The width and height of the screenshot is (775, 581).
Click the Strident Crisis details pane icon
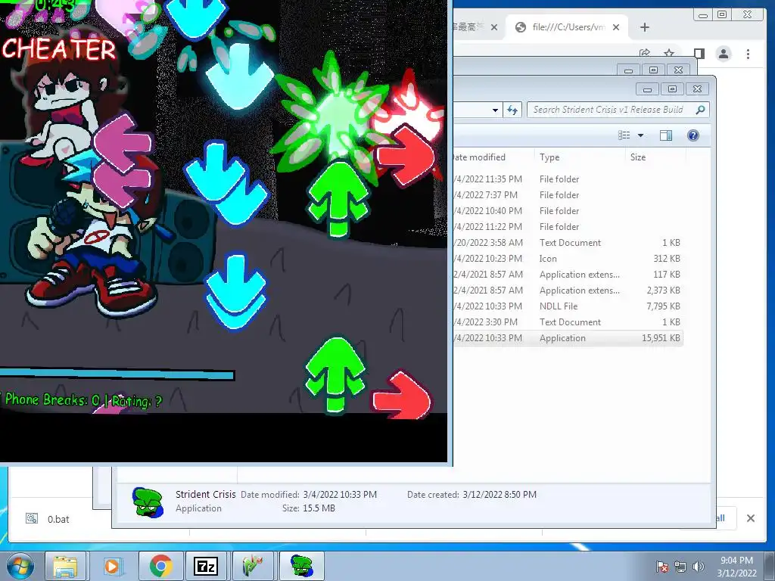tap(148, 502)
